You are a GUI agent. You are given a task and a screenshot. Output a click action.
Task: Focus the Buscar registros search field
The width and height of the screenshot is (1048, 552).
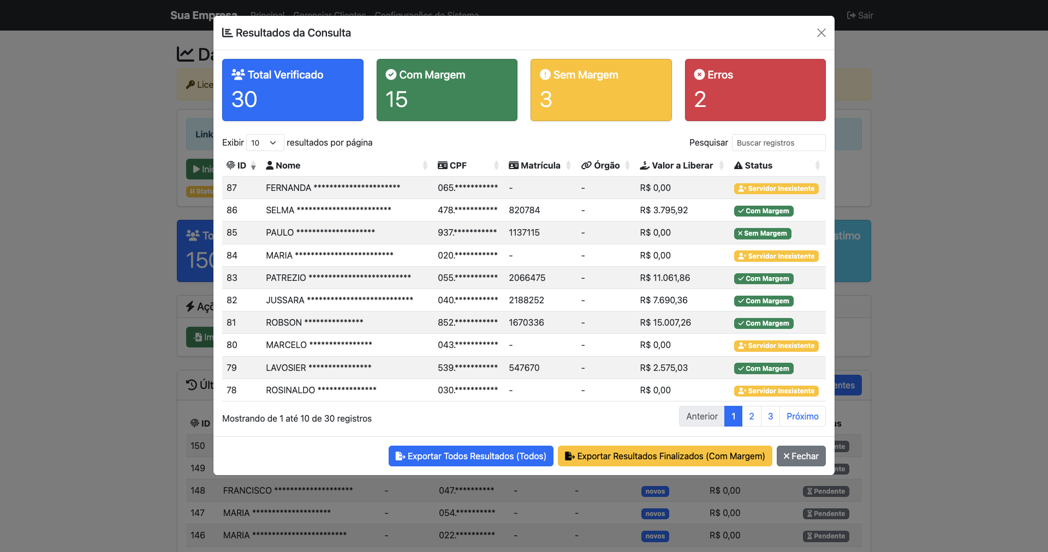(778, 143)
